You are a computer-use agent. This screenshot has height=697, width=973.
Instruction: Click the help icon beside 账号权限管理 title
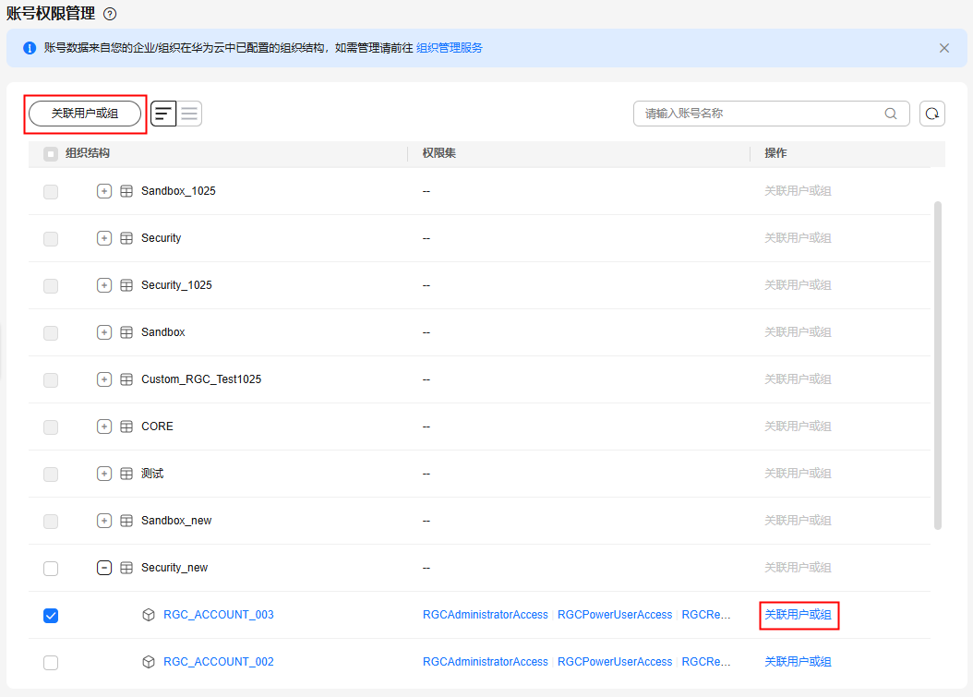point(111,14)
